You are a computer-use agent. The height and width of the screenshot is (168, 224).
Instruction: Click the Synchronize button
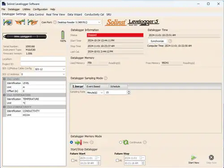pyautogui.click(x=157, y=41)
